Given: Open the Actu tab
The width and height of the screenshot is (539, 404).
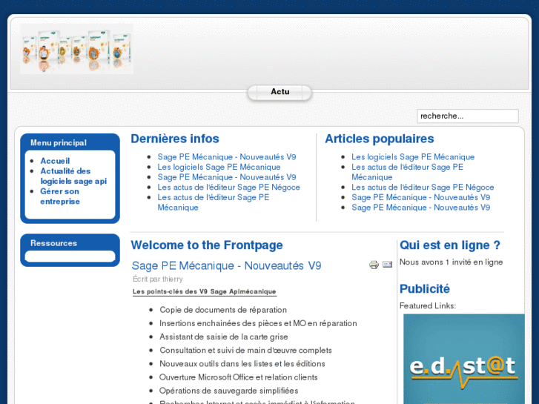Looking at the screenshot, I should coord(280,92).
